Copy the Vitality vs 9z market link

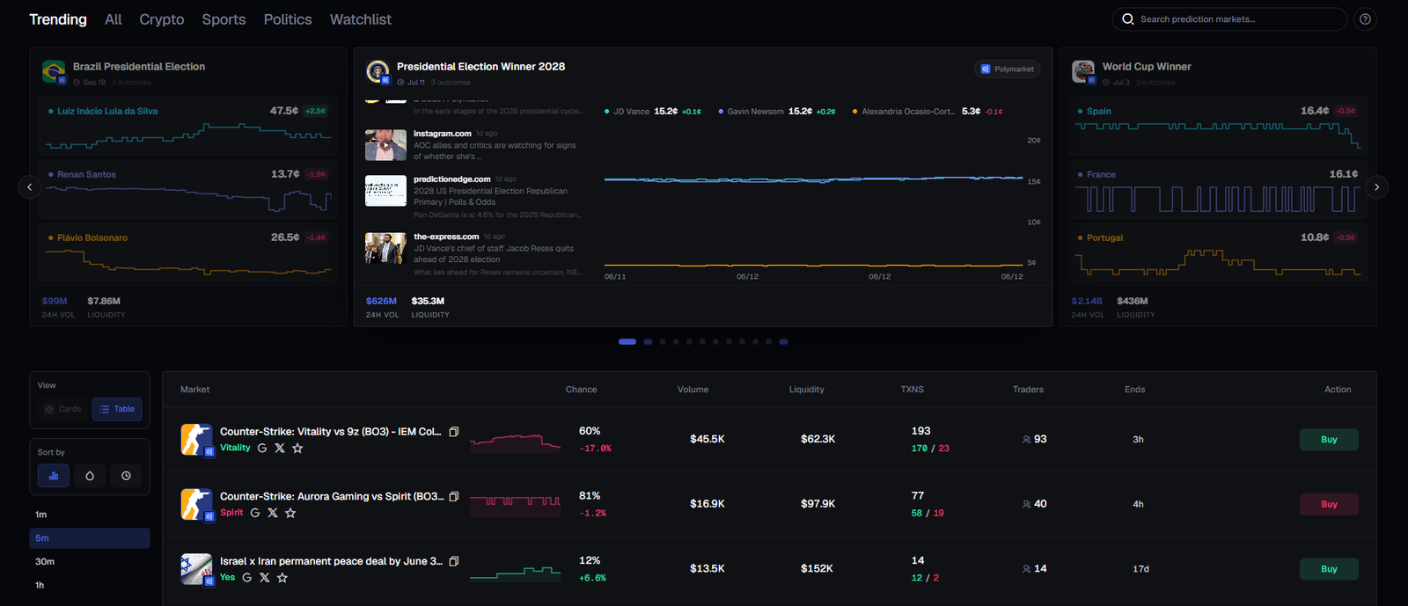click(454, 432)
